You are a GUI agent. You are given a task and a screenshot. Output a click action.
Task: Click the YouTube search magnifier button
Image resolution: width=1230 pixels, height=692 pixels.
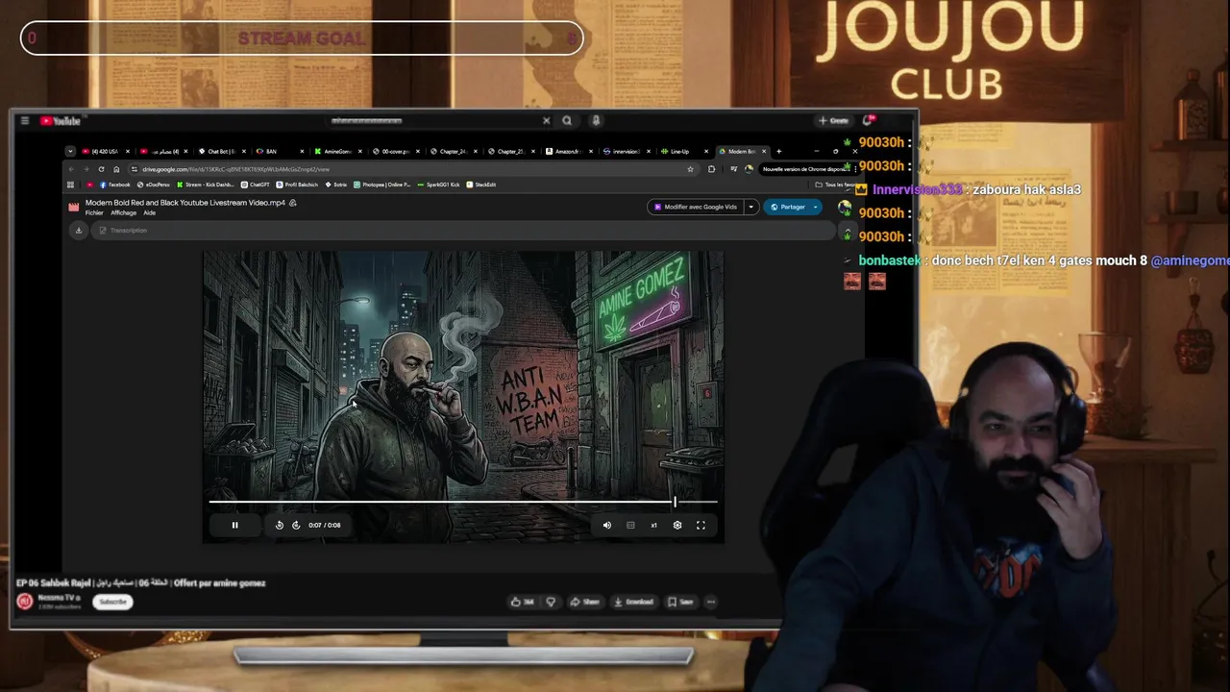567,121
